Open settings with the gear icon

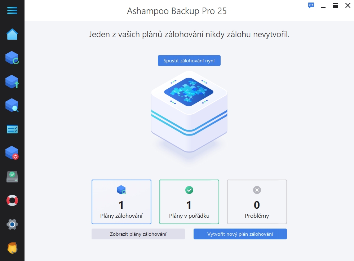pyautogui.click(x=12, y=225)
